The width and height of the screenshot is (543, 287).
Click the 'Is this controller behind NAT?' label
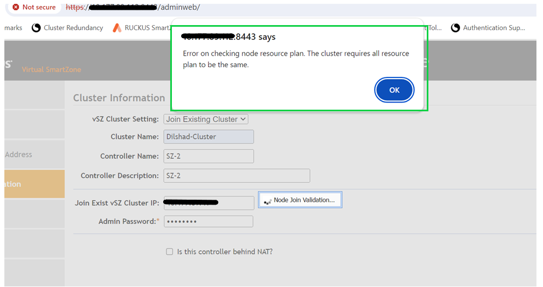tap(225, 252)
